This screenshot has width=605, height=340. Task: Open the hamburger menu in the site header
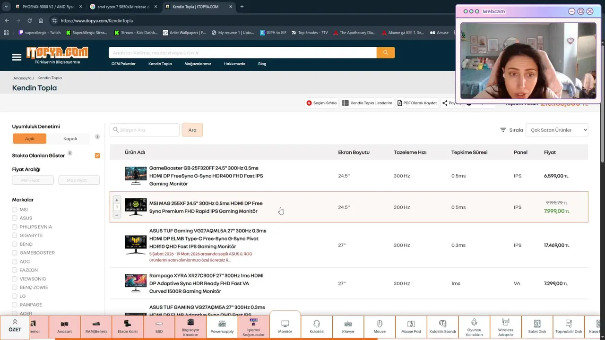(x=17, y=57)
